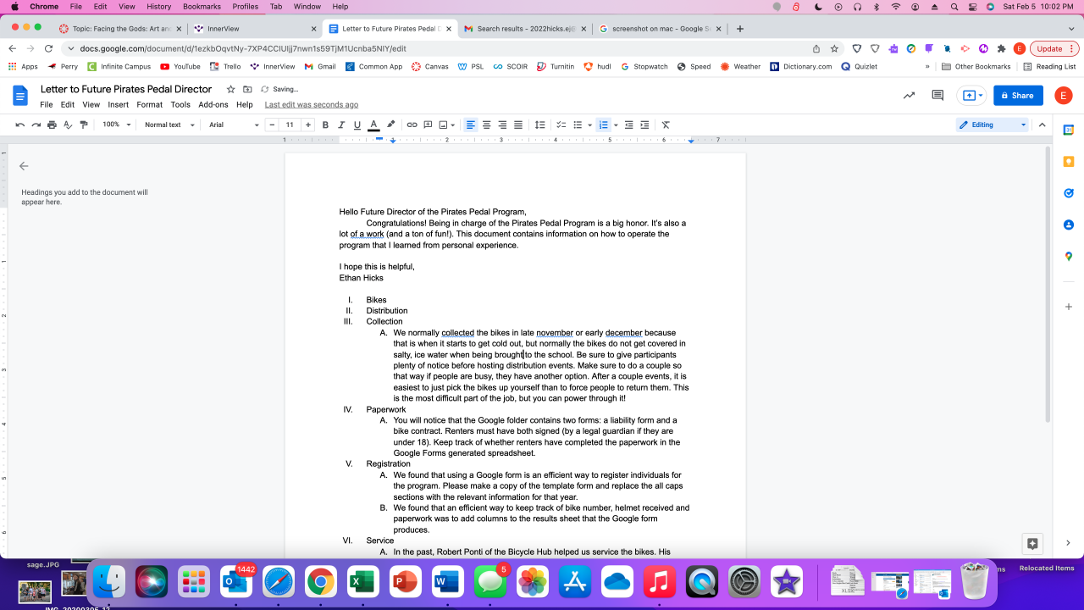Open comment history
The width and height of the screenshot is (1084, 610).
937,96
